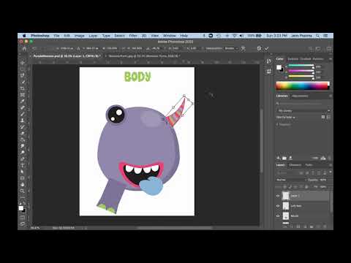
Task: Open the File menu
Action: click(56, 36)
